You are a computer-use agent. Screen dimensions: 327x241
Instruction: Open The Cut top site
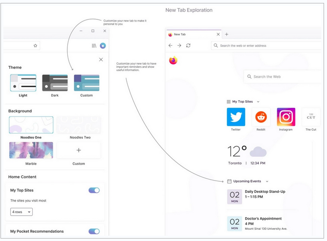[x=311, y=117]
